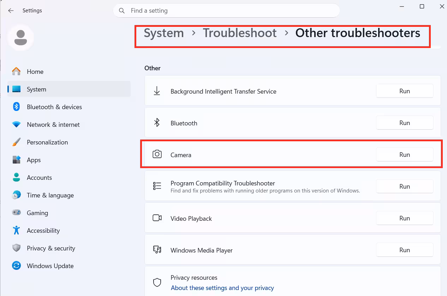
Task: Open Accounts settings page
Action: (69, 177)
